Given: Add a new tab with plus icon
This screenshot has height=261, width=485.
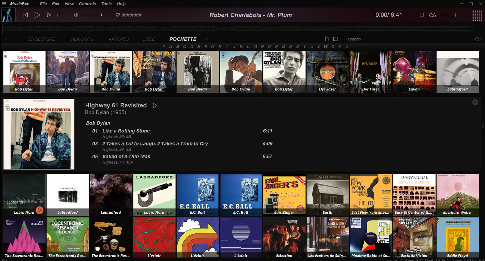Looking at the screenshot, I should [206, 39].
